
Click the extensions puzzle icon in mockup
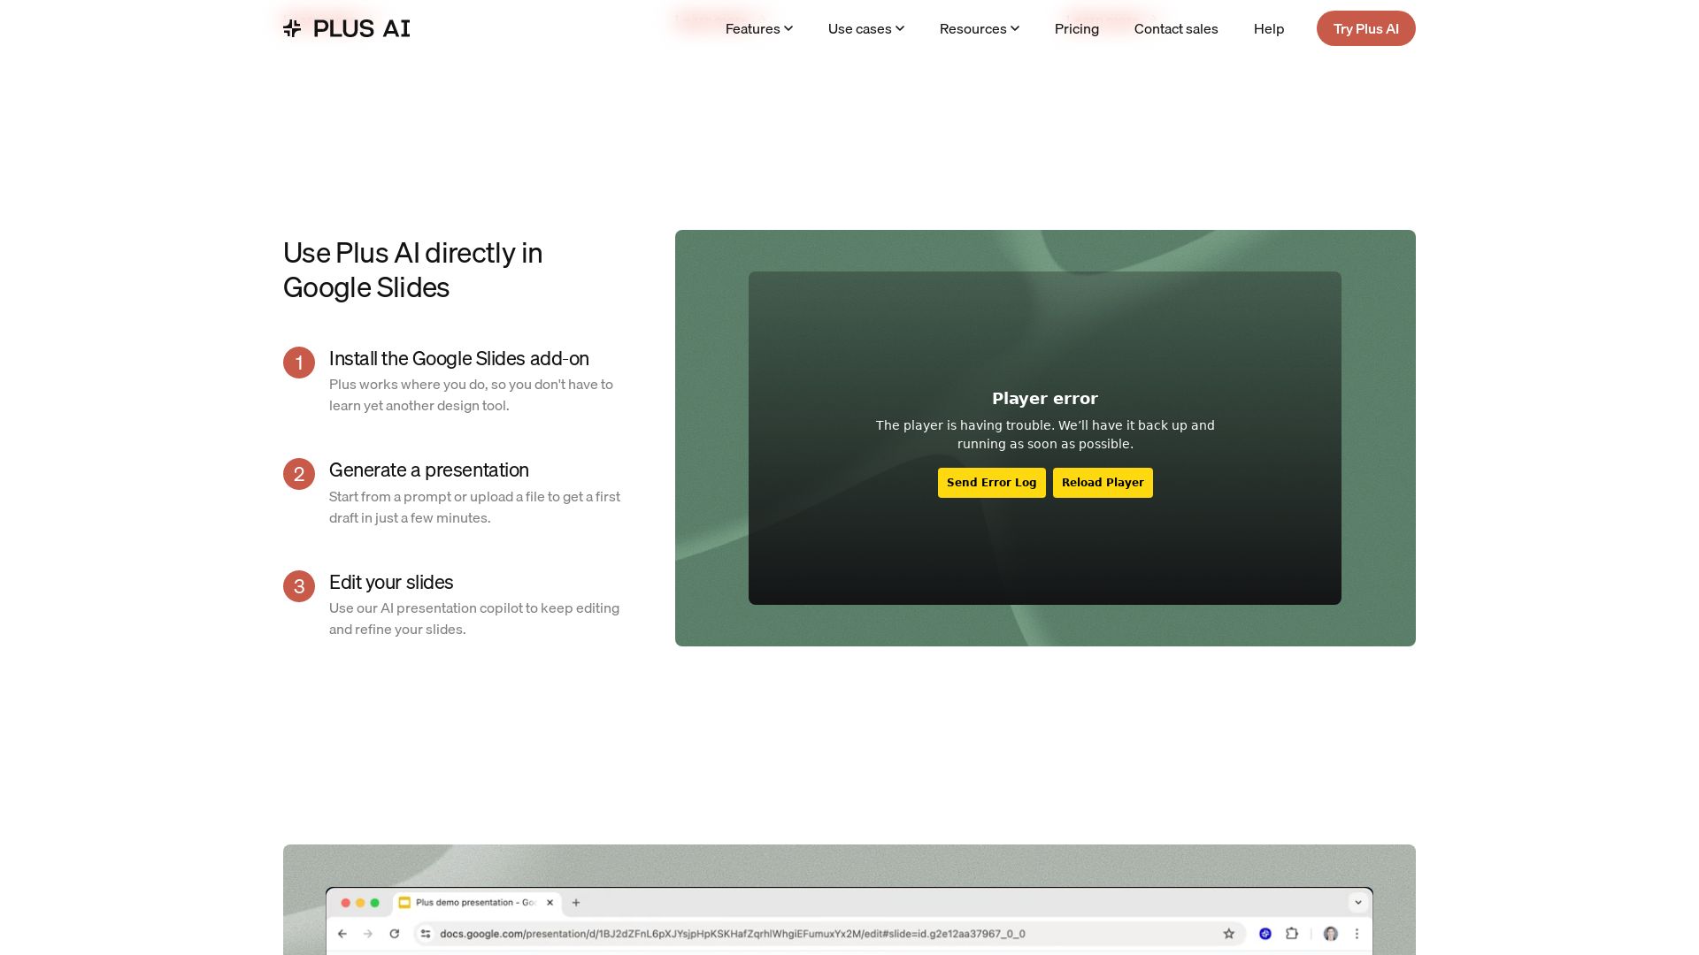coord(1292,934)
